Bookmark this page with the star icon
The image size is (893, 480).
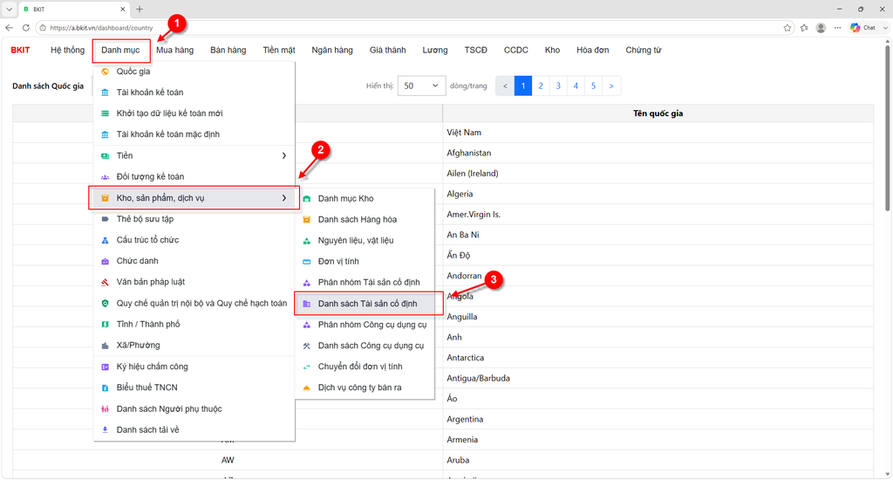coord(787,27)
